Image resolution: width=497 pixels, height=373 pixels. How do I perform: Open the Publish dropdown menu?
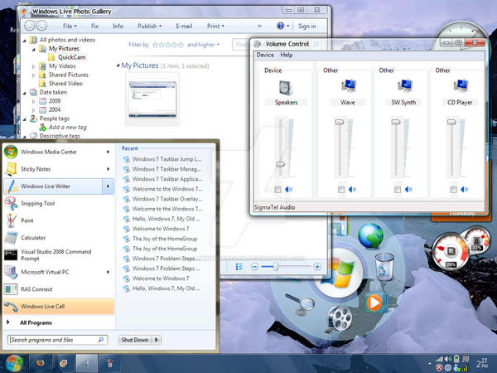pos(150,26)
